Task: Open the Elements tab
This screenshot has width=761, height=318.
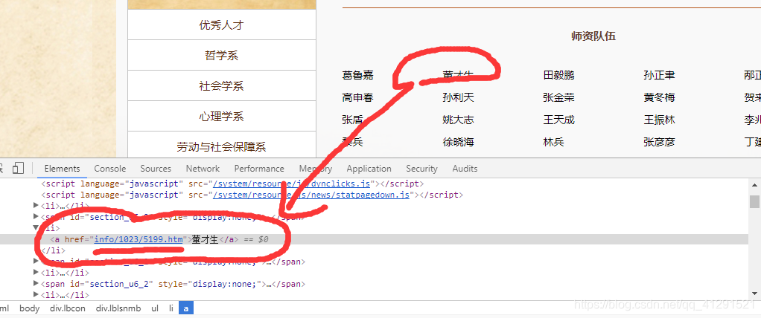Action: [62, 169]
